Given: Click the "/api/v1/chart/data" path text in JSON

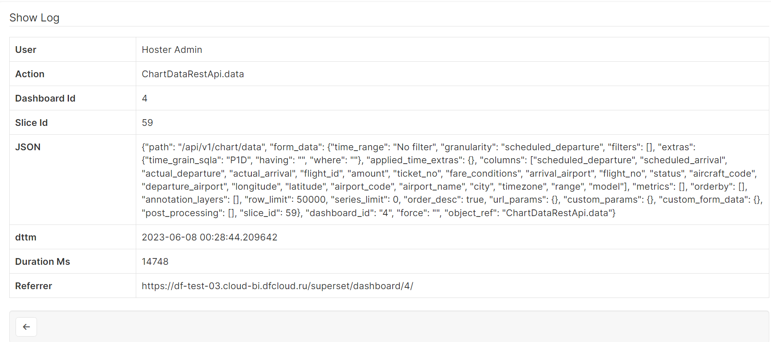Looking at the screenshot, I should click(x=222, y=147).
